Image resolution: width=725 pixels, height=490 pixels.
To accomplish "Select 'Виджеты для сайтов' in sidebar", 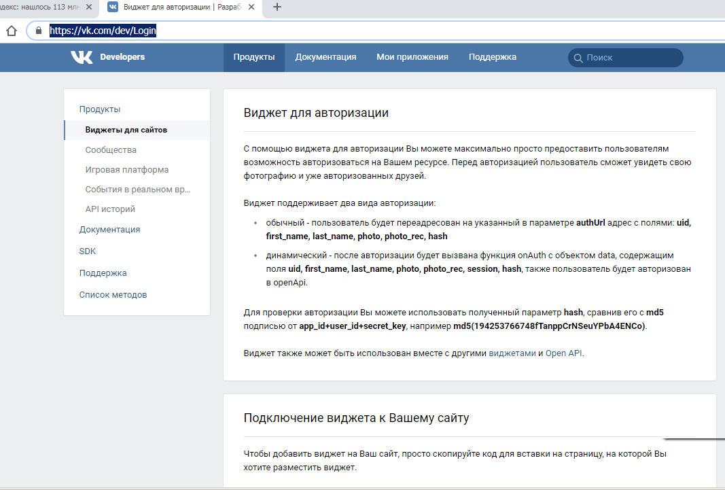I will (x=137, y=130).
